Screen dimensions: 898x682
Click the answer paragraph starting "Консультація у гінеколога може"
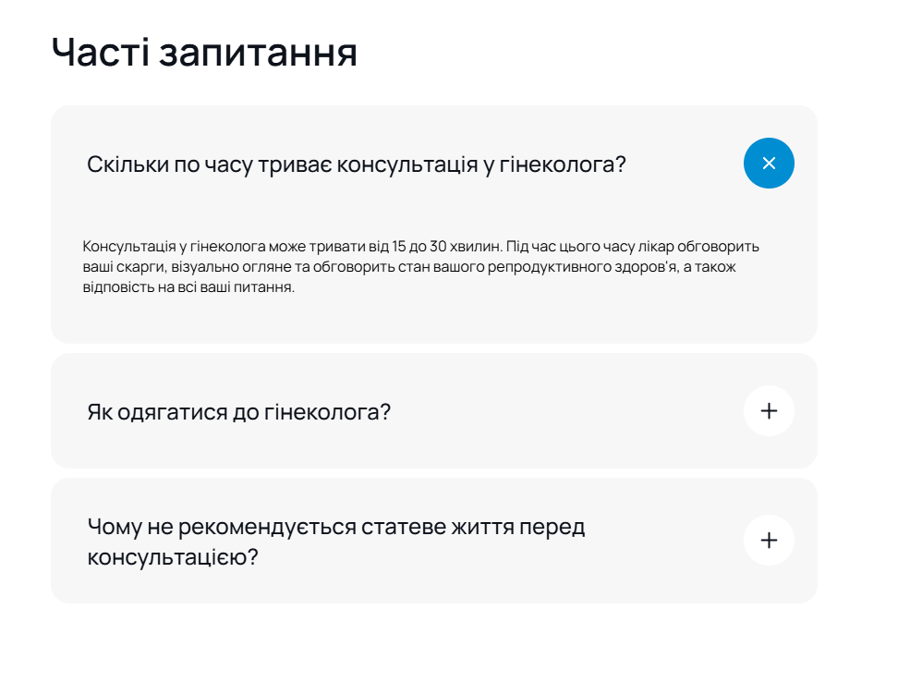coord(420,267)
